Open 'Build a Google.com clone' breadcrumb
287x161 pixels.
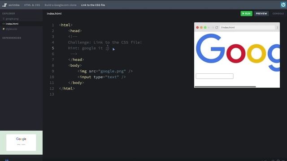(x=61, y=5)
